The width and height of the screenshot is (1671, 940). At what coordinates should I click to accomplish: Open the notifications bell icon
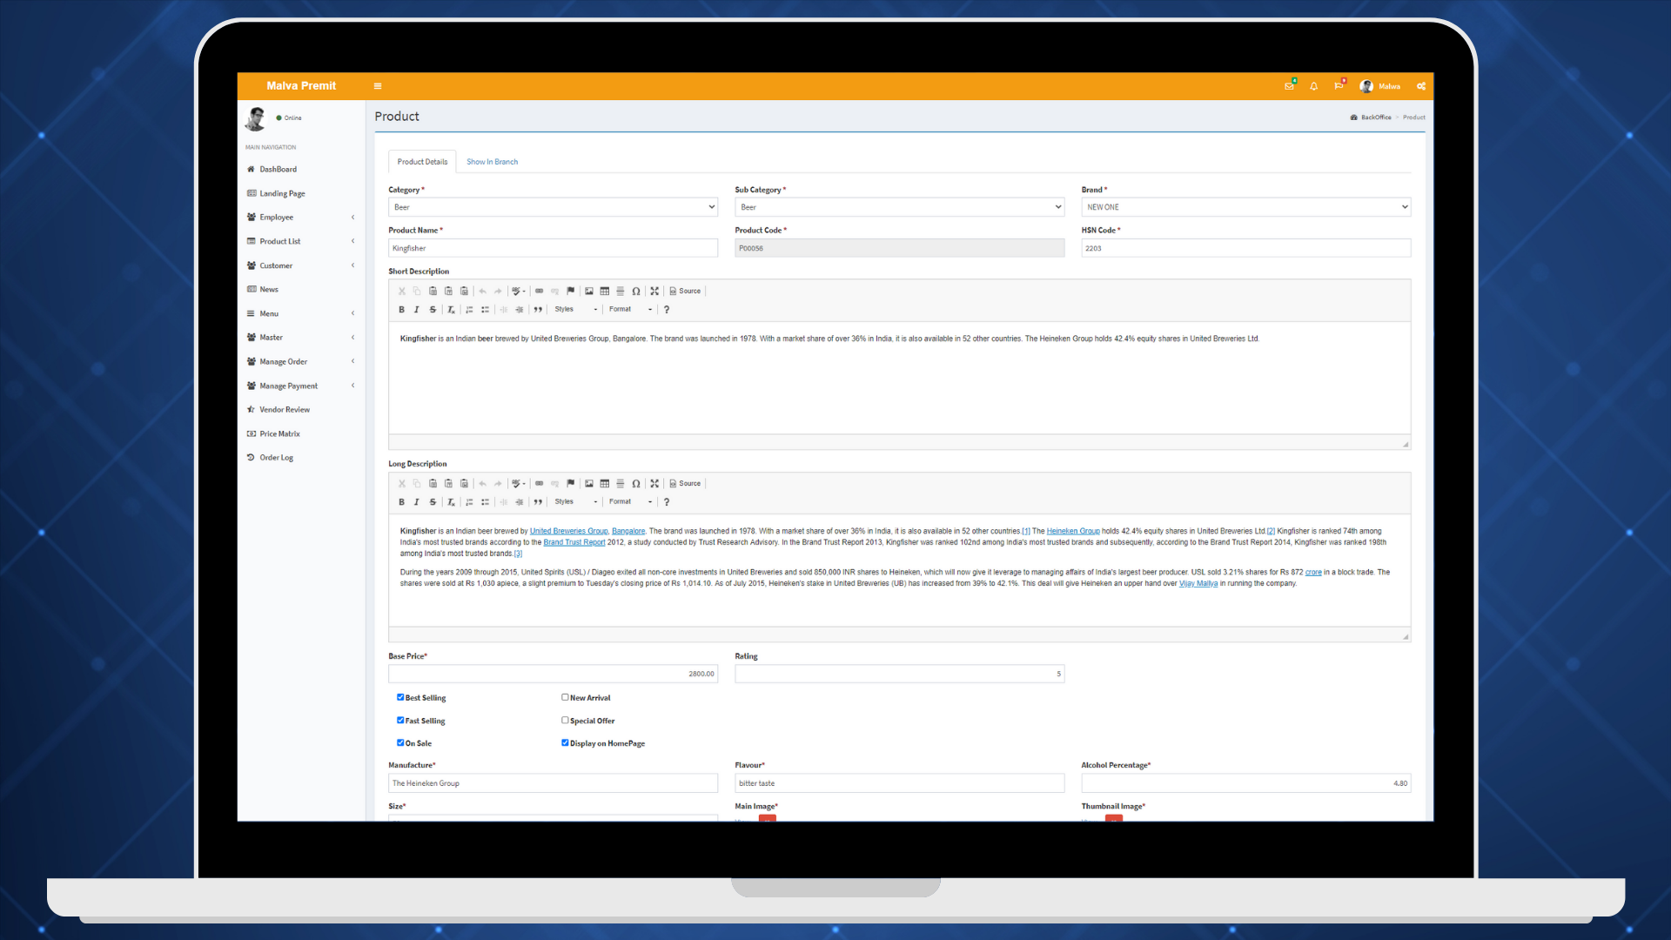click(x=1313, y=86)
